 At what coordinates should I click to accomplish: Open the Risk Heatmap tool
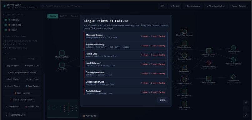[x=22, y=93]
